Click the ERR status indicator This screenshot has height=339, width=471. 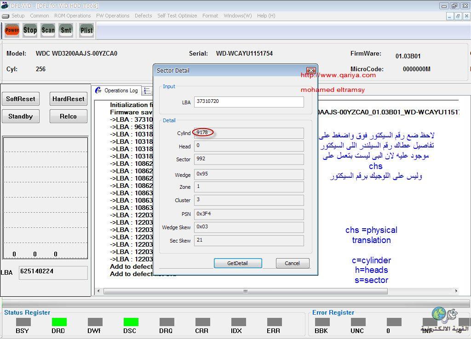point(274,322)
